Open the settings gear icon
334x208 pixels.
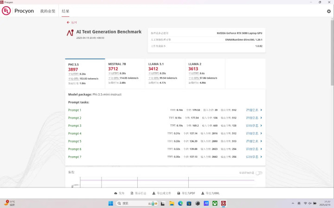(x=329, y=11)
